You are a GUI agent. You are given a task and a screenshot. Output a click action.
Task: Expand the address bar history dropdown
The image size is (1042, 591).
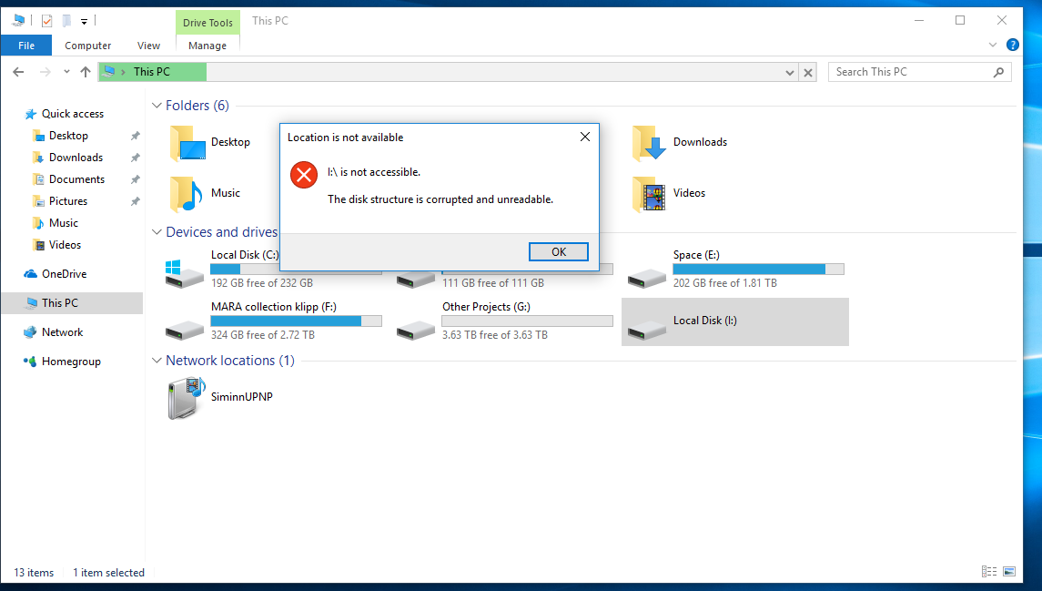coord(789,72)
